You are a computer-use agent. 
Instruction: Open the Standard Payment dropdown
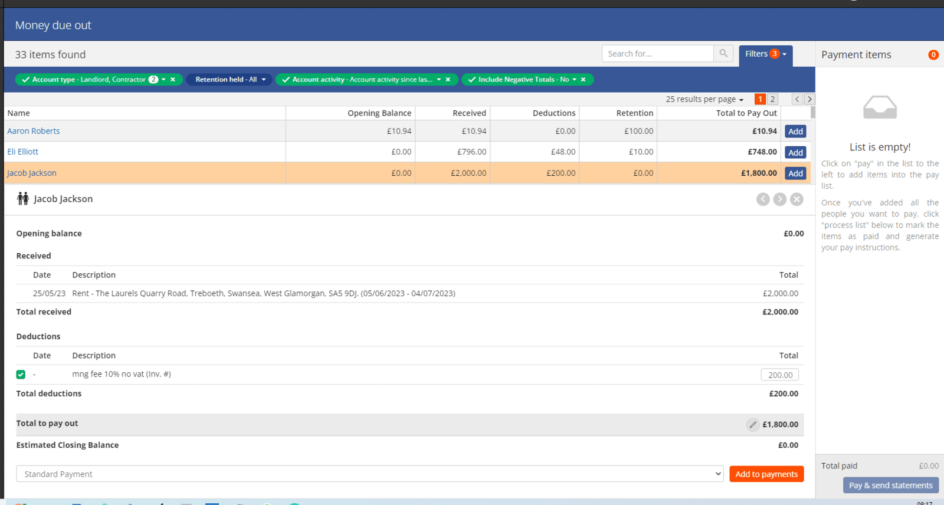point(370,474)
